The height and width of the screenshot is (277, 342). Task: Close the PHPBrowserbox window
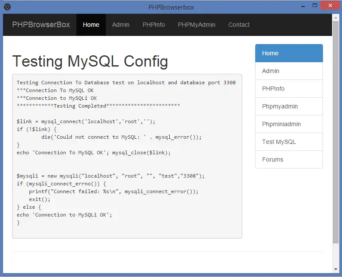[331, 6]
